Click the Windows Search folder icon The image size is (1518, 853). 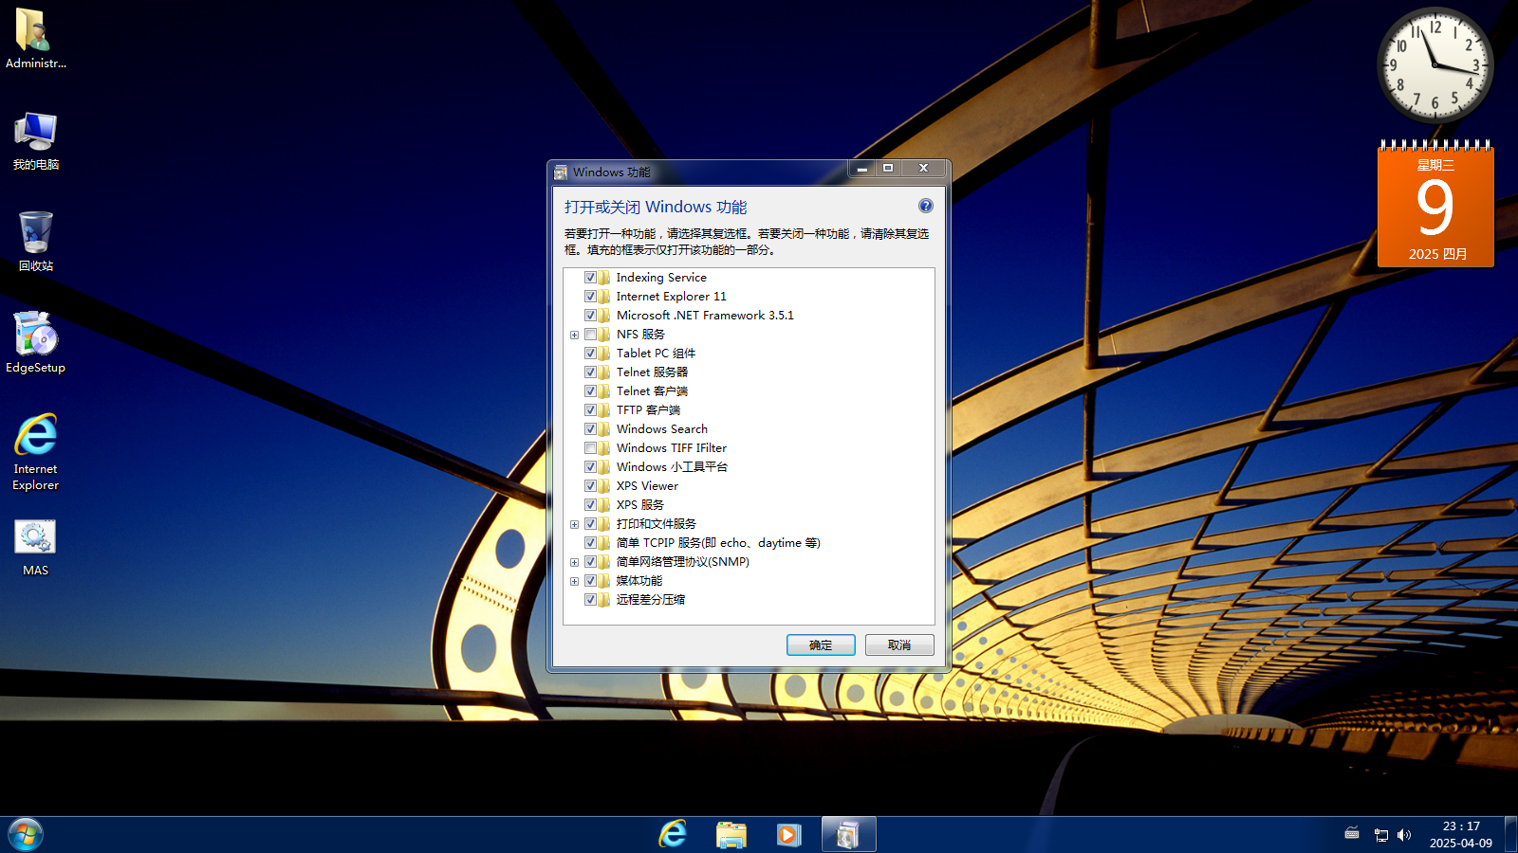coord(604,429)
